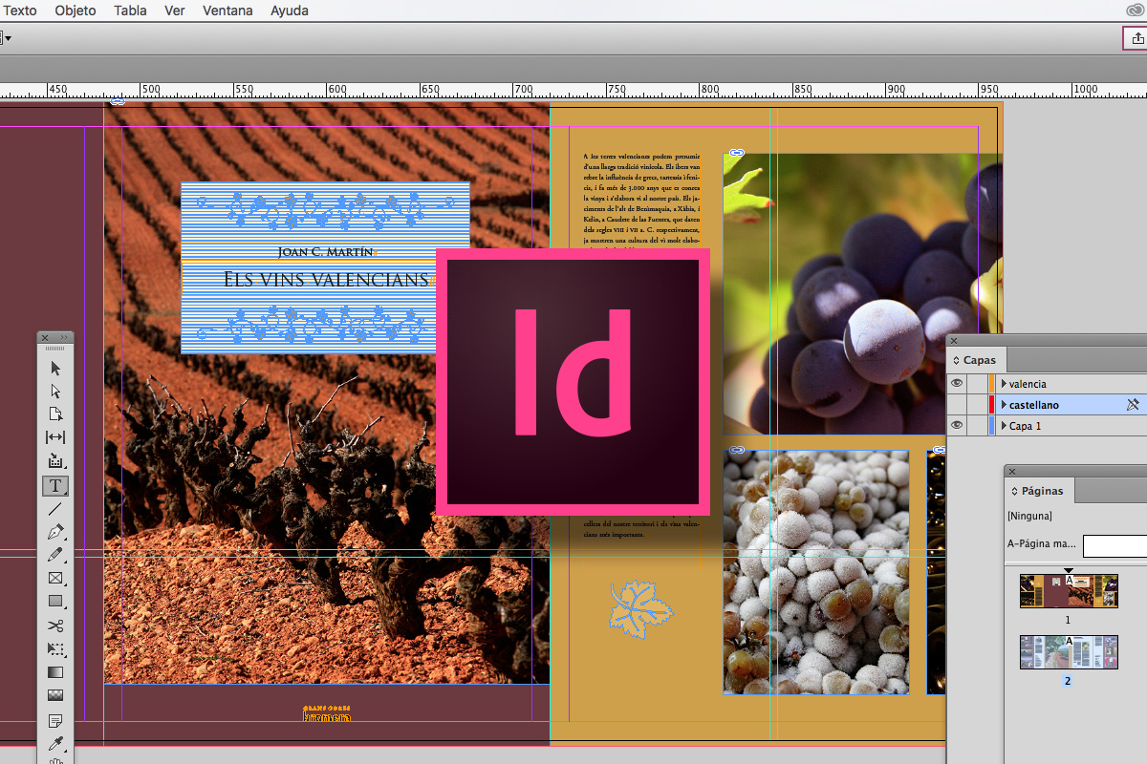Viewport: 1147px width, 764px height.
Task: Select the Content Collector tool
Action: [55, 461]
